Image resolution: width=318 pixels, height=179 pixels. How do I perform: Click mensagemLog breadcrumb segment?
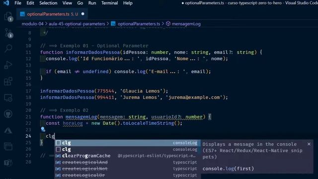pos(186,24)
